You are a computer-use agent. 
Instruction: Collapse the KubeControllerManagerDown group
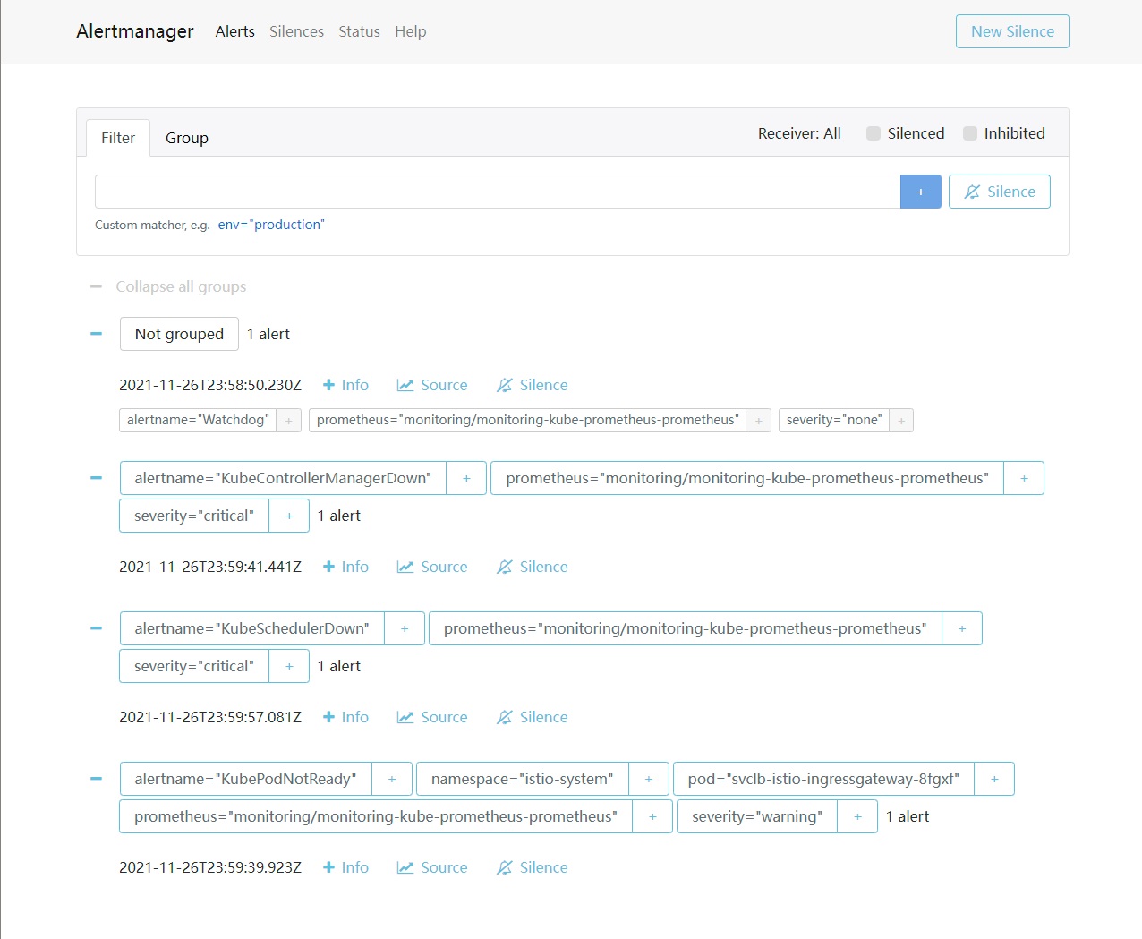coord(97,478)
